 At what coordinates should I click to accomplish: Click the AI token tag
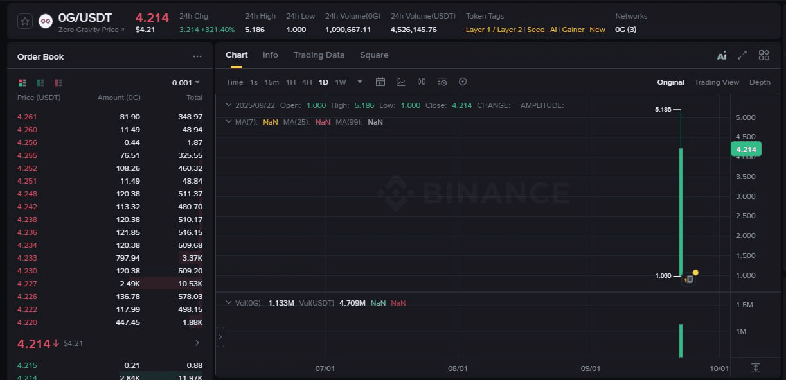pos(553,30)
